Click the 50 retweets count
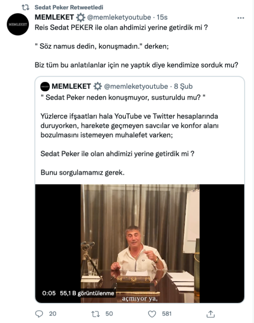 [x=109, y=313]
